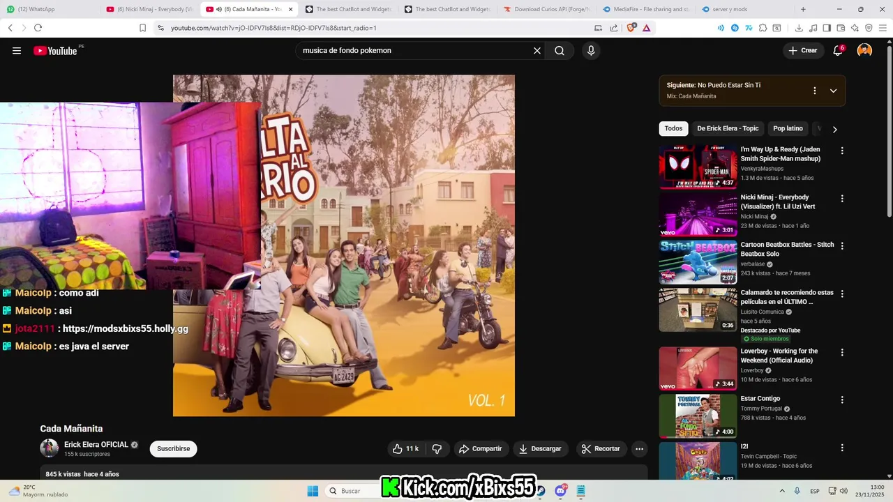Open mix playlist options menu
Viewport: 893px width, 502px height.
pos(814,91)
